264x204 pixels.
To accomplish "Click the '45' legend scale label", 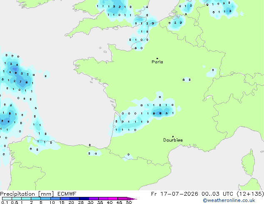I will tap(119, 202).
